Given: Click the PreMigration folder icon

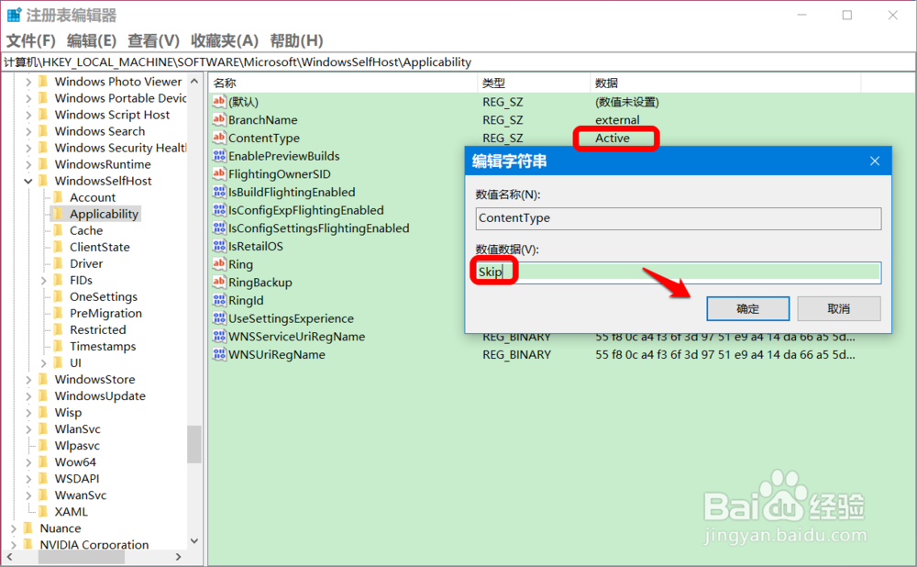Looking at the screenshot, I should pos(59,313).
